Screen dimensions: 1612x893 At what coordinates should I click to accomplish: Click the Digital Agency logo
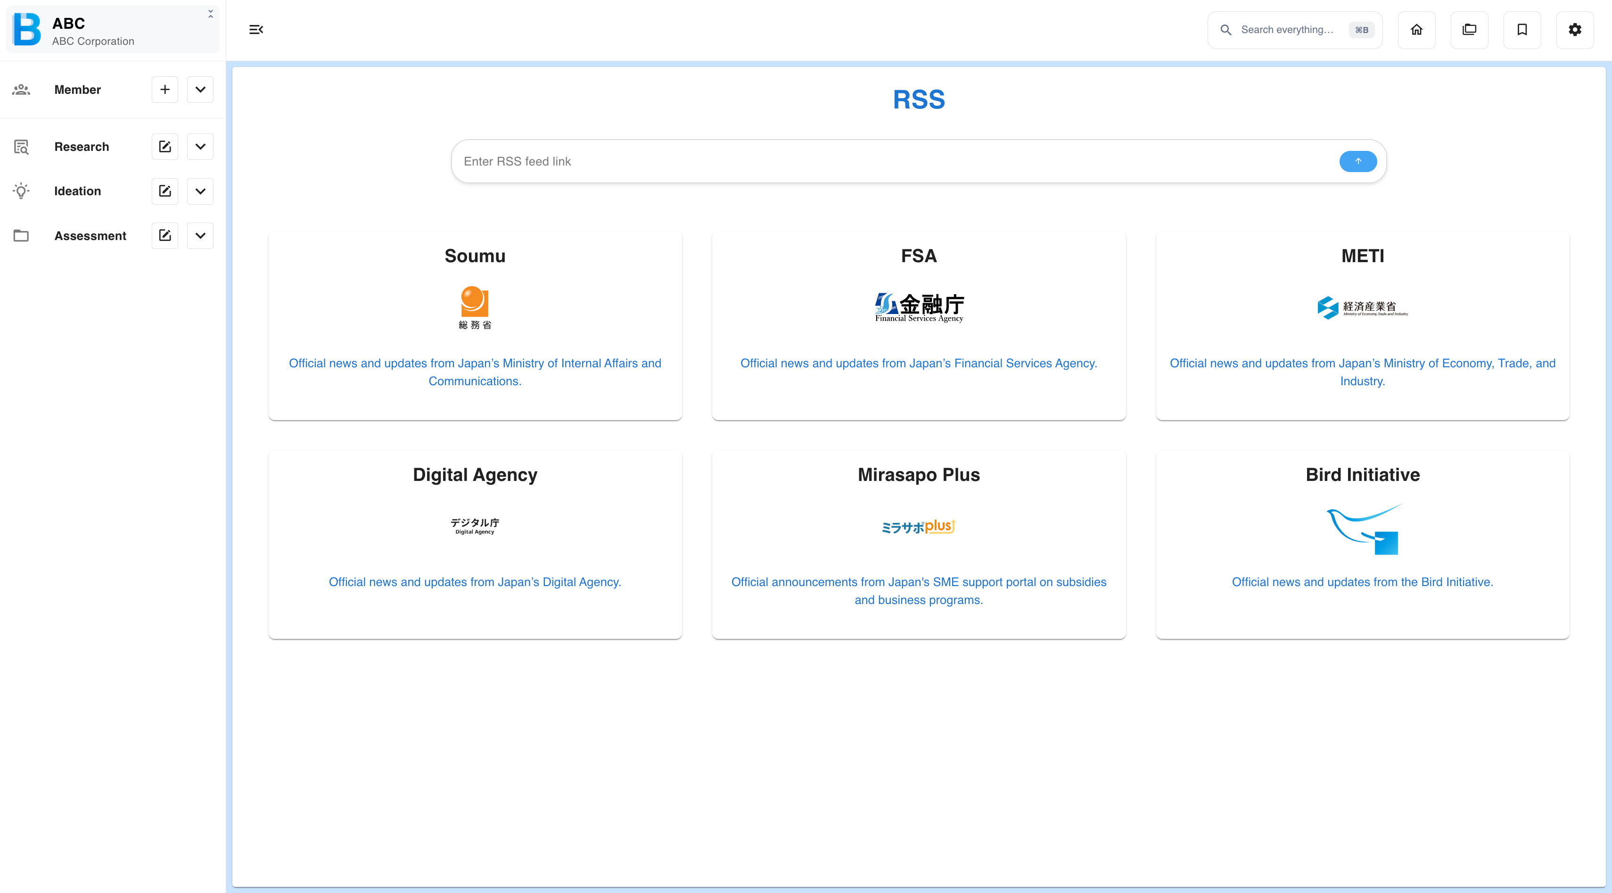(475, 526)
